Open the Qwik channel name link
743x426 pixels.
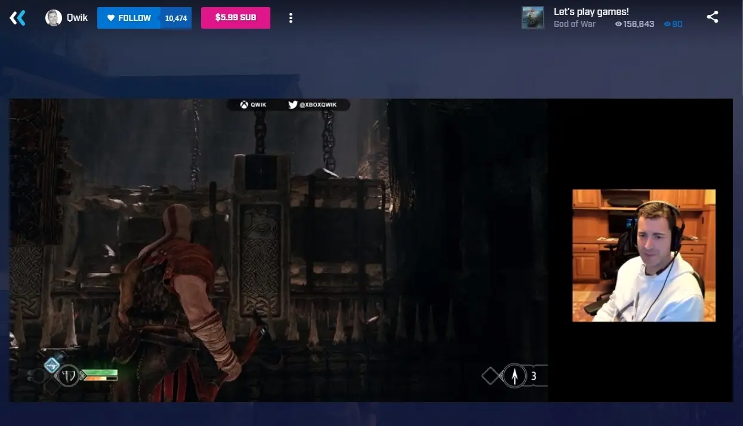[77, 18]
